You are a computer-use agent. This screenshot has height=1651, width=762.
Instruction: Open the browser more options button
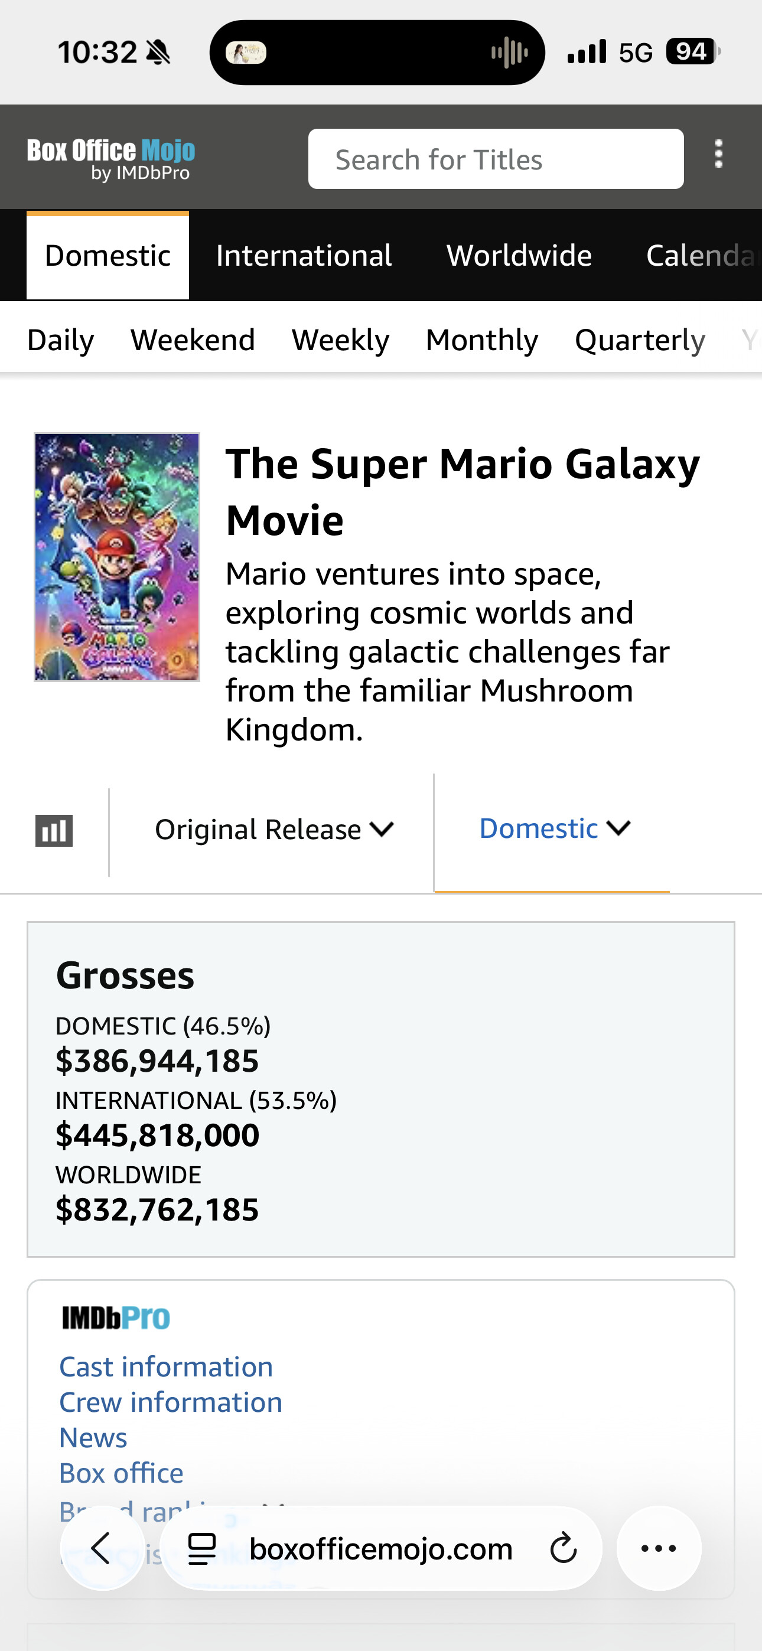click(x=659, y=1548)
